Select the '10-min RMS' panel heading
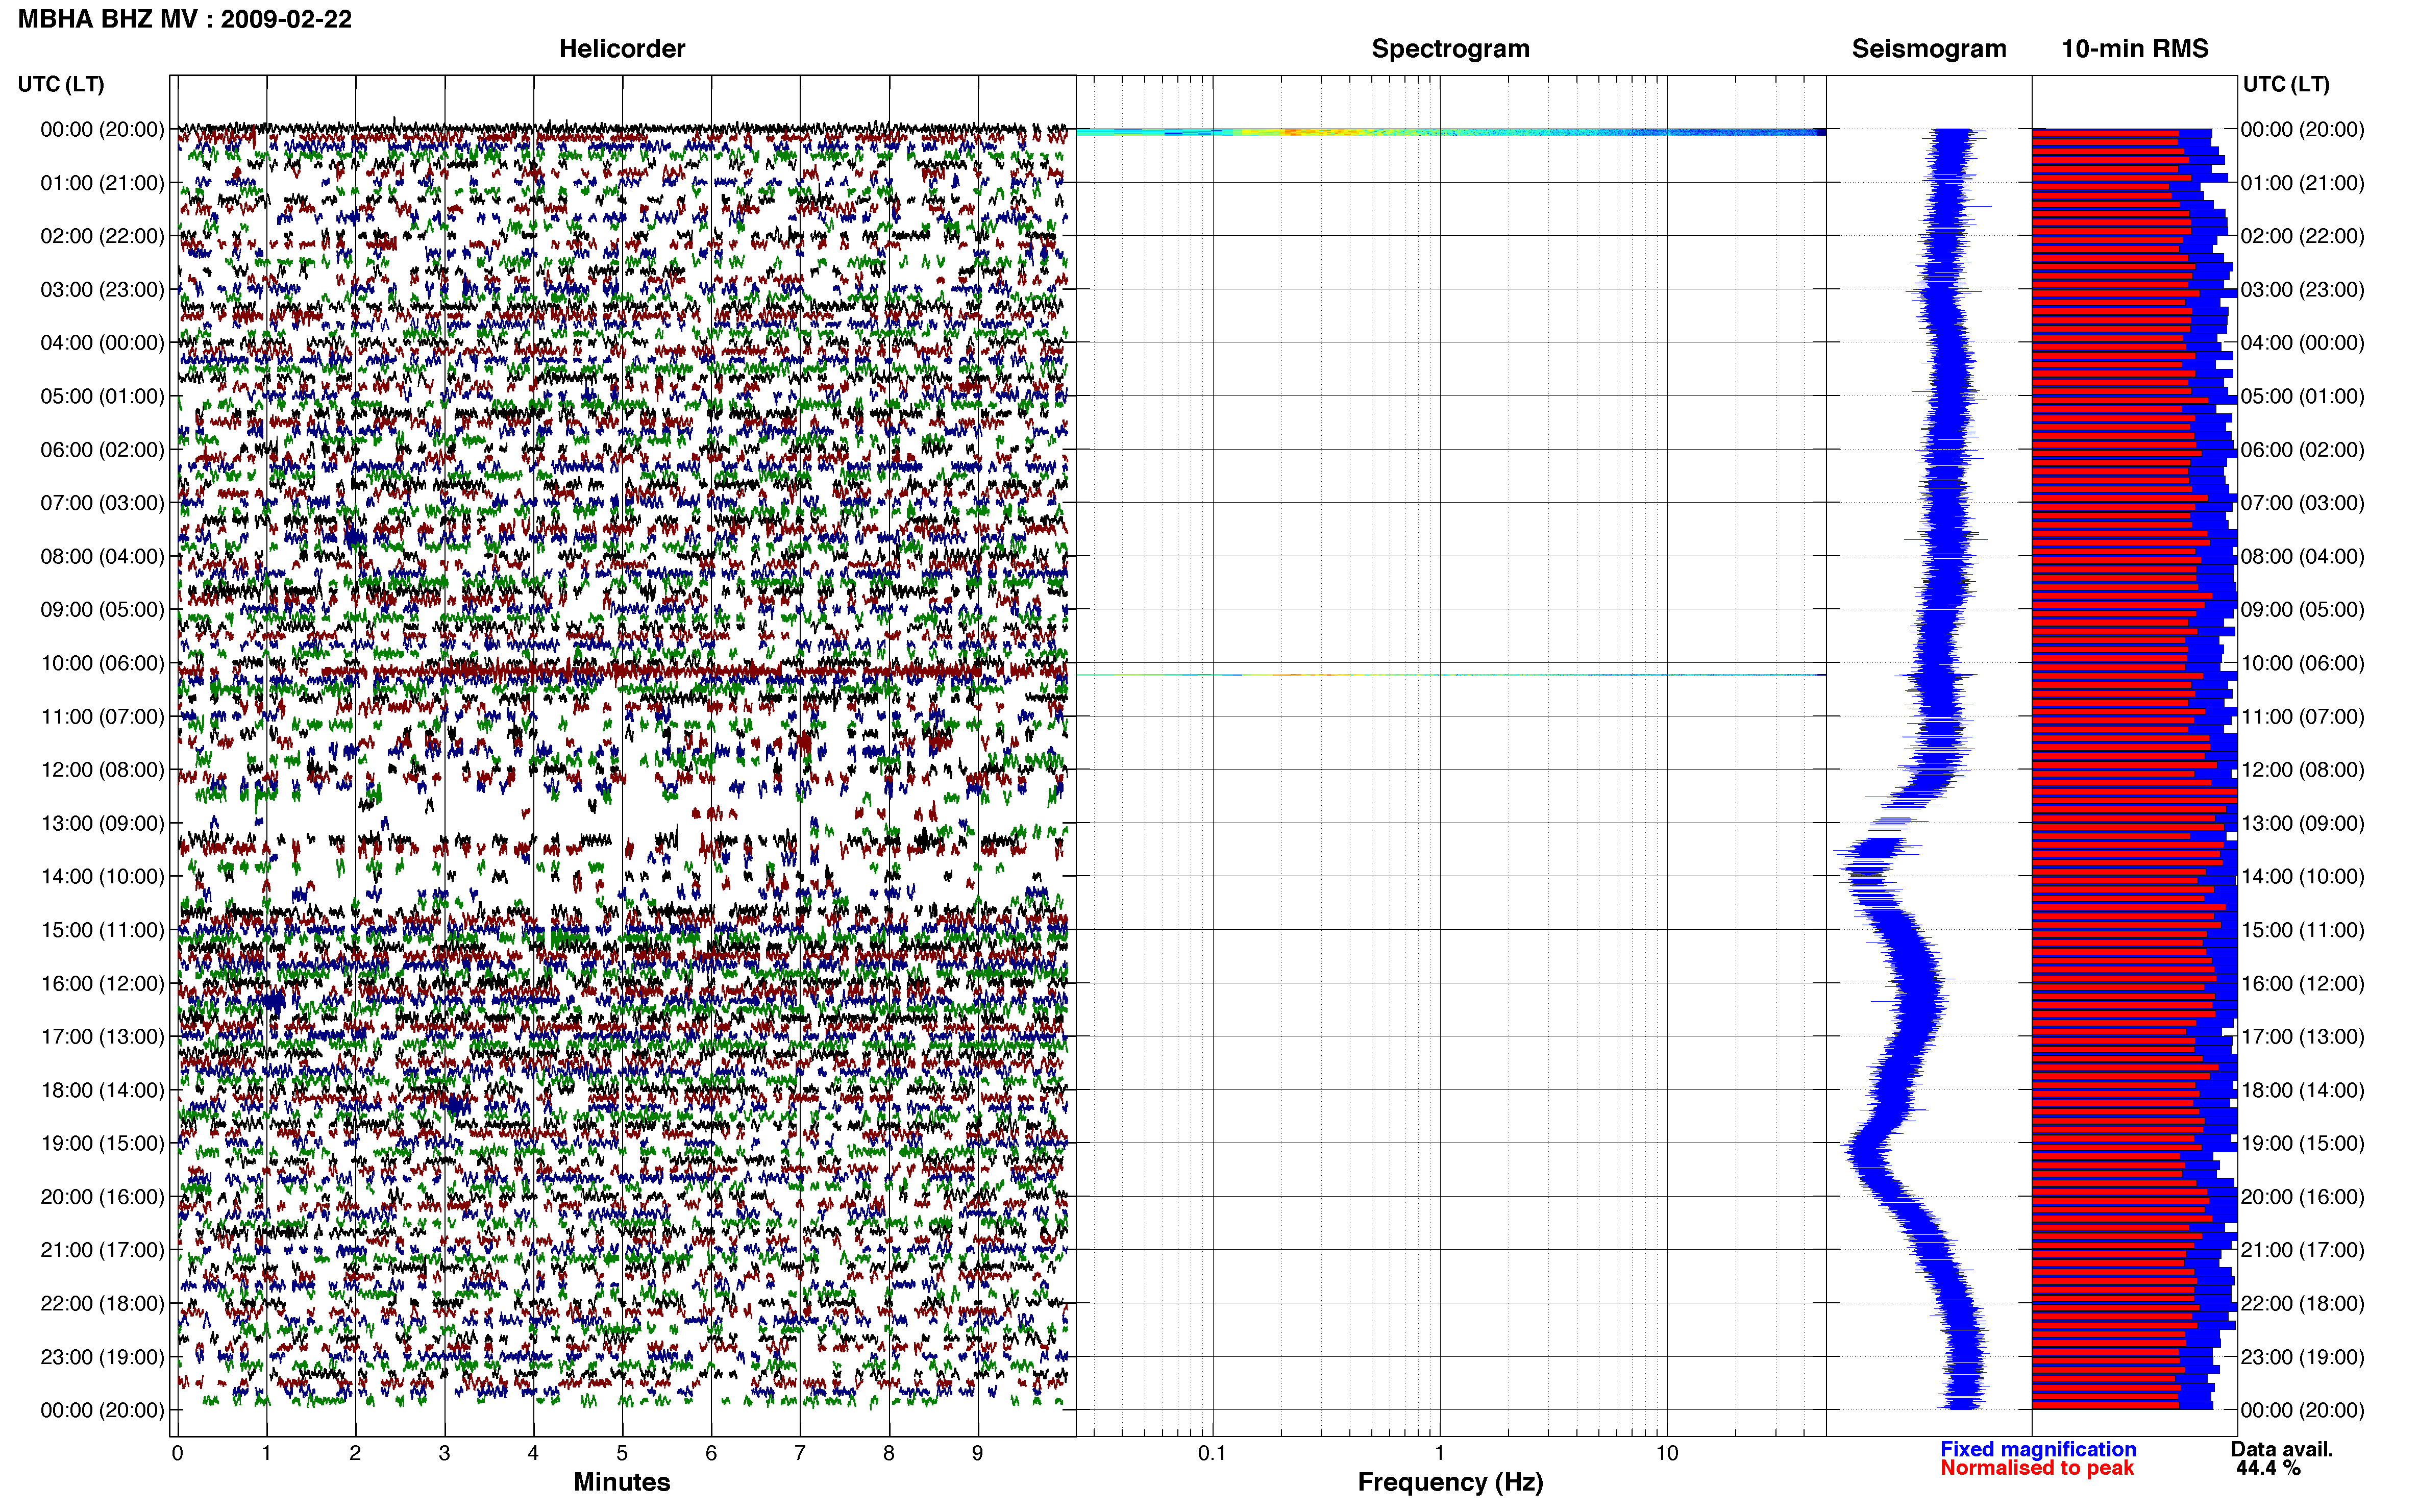The width and height of the screenshot is (2419, 1512). [x=2134, y=48]
